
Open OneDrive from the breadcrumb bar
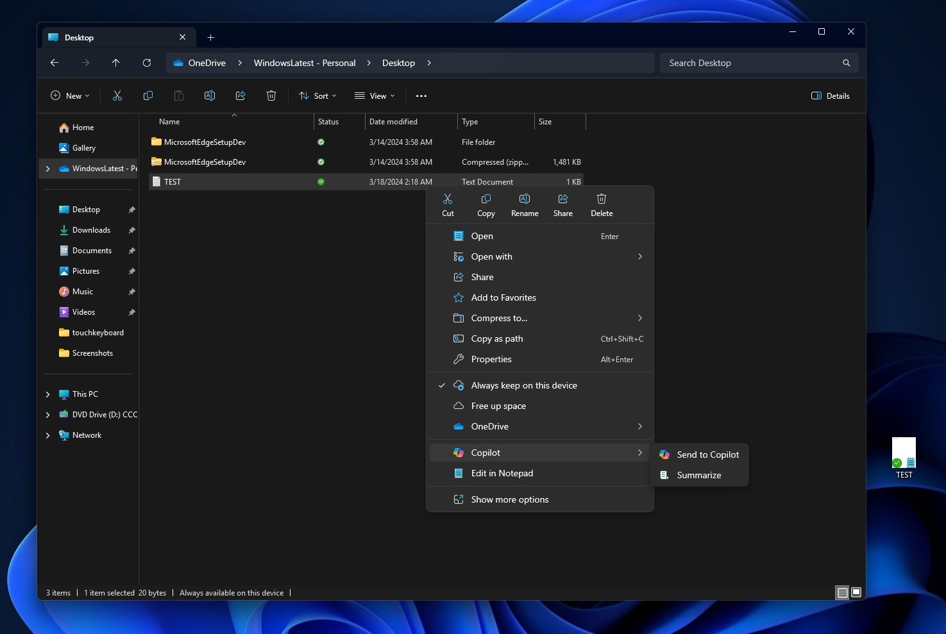[x=206, y=63]
